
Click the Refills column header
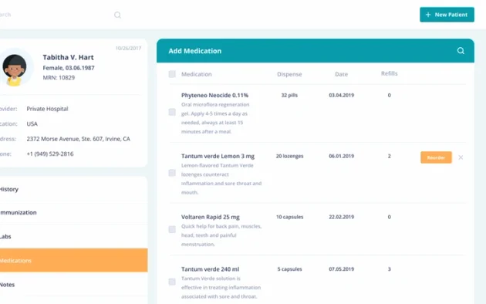pos(390,73)
